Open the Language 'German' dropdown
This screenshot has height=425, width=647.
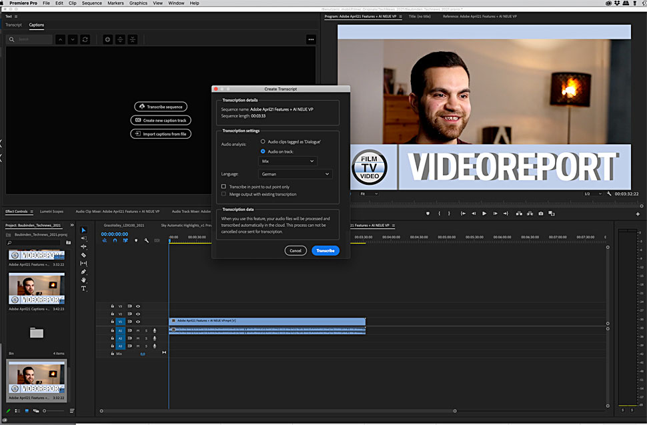click(295, 174)
